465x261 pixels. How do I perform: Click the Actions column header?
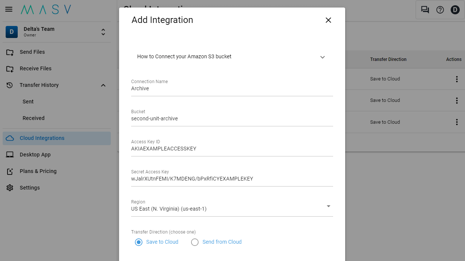tap(454, 59)
